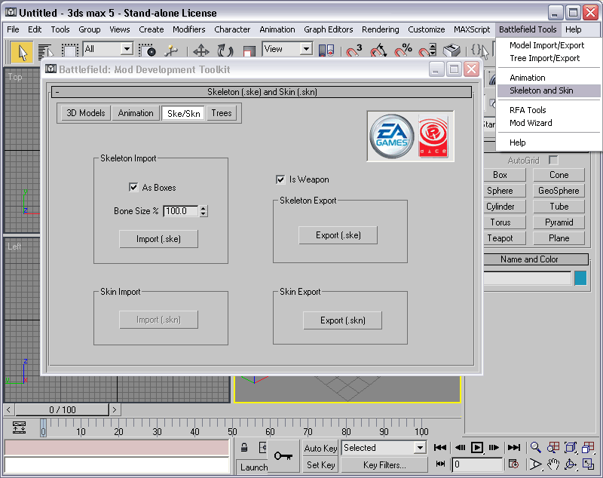Image resolution: width=603 pixels, height=478 pixels.
Task: Choose Model Import/Export from Battlefield Tools menu
Action: click(549, 45)
